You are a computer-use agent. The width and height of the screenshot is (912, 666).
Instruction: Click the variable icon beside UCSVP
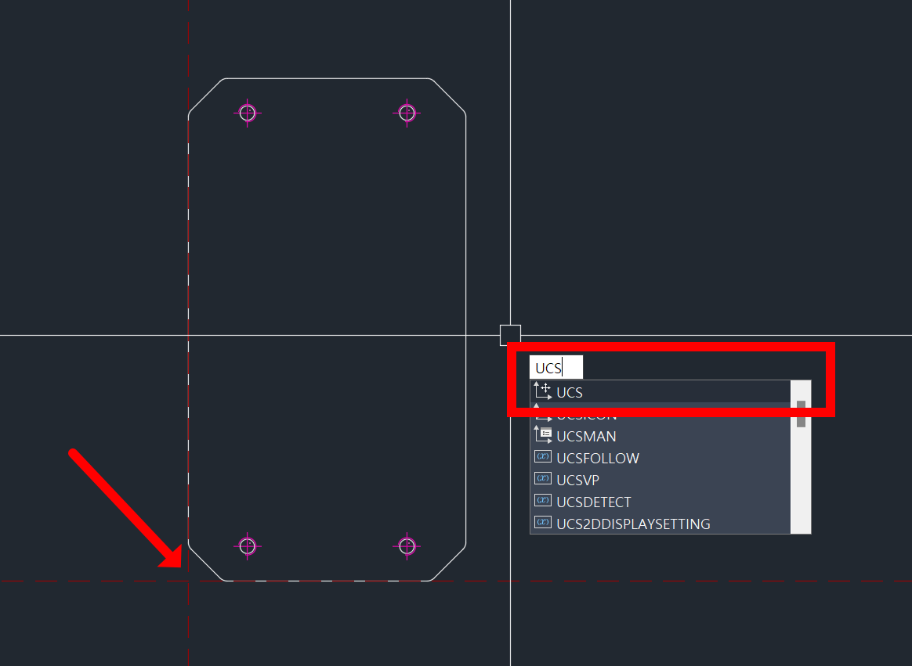(x=543, y=479)
